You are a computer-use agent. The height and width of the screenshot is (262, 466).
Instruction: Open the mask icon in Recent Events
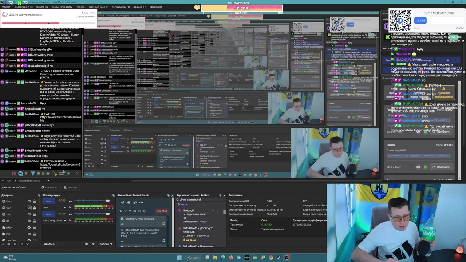coord(141,203)
